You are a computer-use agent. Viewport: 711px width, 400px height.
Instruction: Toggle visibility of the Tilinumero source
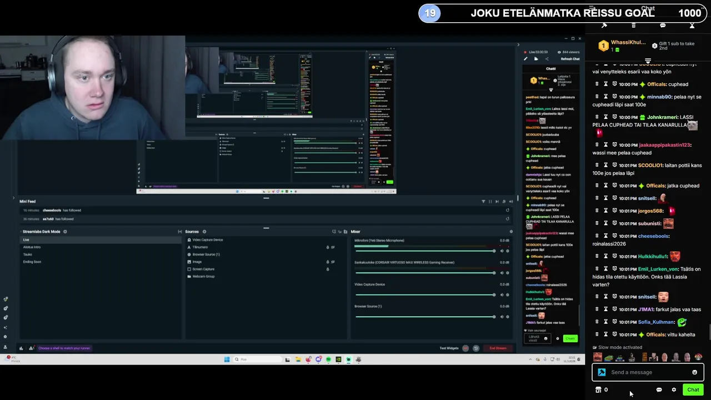point(333,247)
